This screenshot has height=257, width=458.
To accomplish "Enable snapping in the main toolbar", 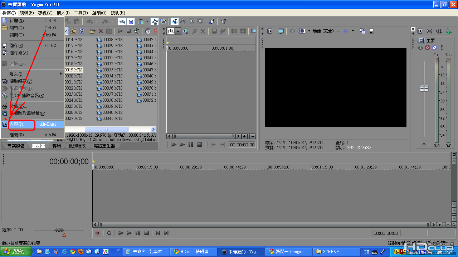I will pyautogui.click(x=122, y=21).
